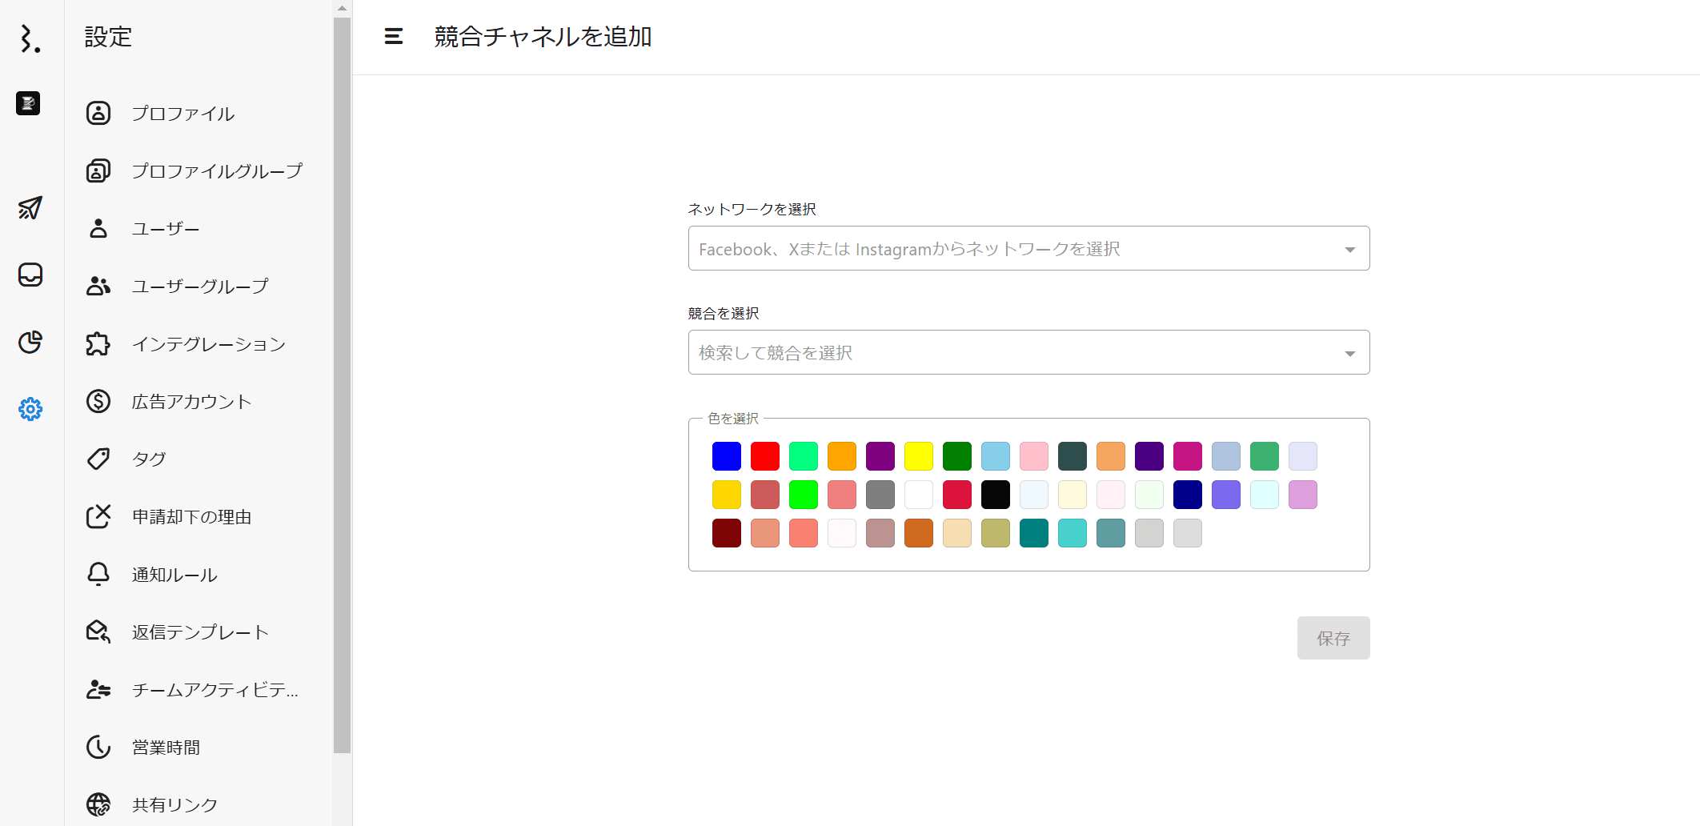Go to 広告アカウント settings page
This screenshot has width=1700, height=826.
(x=191, y=402)
